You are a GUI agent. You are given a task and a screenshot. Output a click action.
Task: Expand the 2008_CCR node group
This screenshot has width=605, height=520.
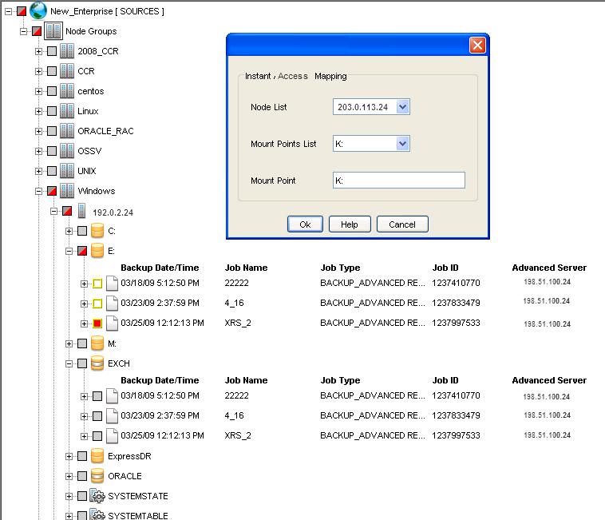pos(38,51)
